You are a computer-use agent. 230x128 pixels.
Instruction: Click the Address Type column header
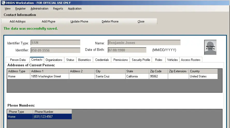19,71
